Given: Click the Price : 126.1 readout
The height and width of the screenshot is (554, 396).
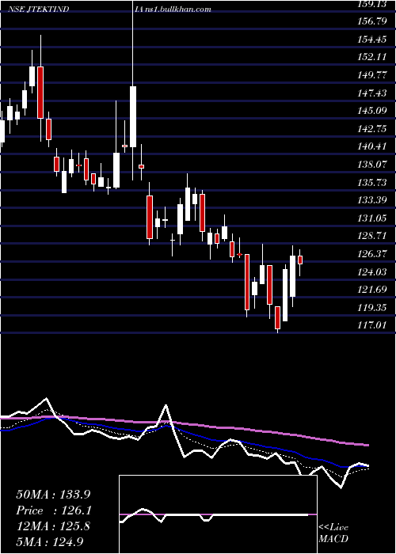Looking at the screenshot, I should tap(54, 510).
